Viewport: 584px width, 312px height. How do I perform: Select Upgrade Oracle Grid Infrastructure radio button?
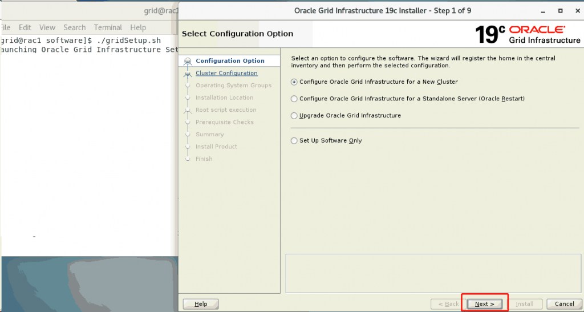(x=294, y=116)
